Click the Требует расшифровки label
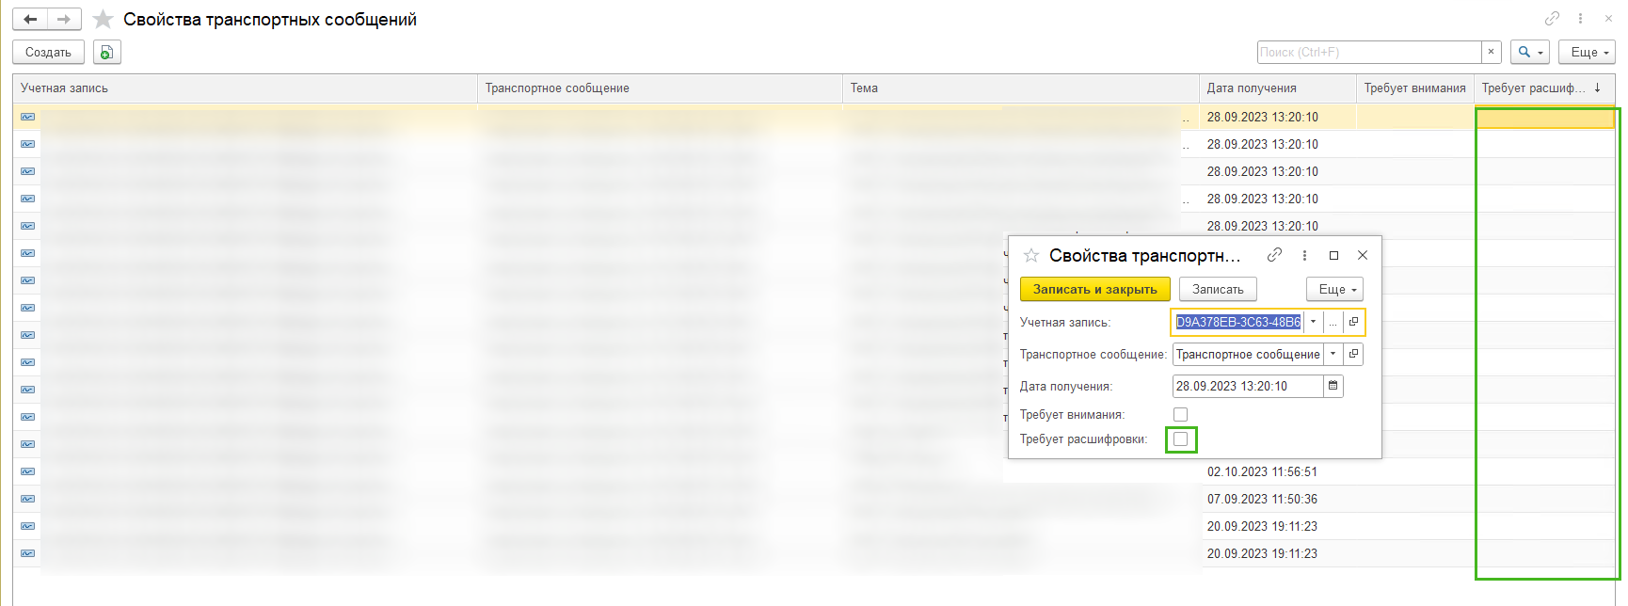Image resolution: width=1628 pixels, height=606 pixels. click(1083, 439)
